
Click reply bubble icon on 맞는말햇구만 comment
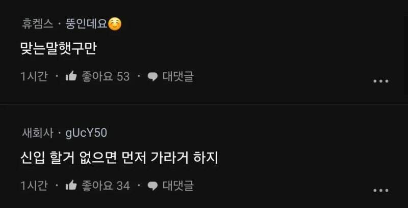(152, 77)
